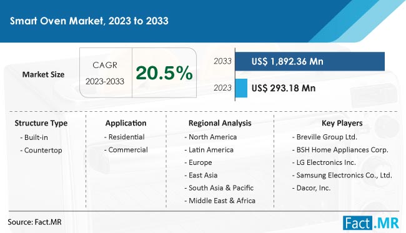This screenshot has height=233, width=406.
Task: Click the US$ 1,892.36 Mn value
Action: [287, 62]
